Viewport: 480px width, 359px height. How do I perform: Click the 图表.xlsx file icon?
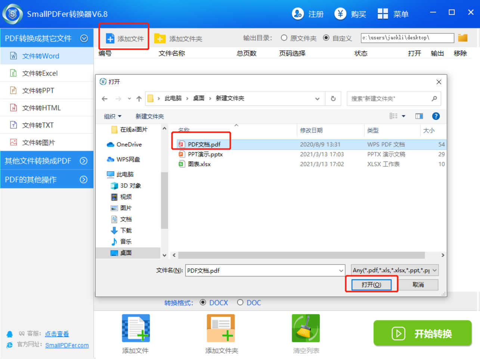click(181, 164)
